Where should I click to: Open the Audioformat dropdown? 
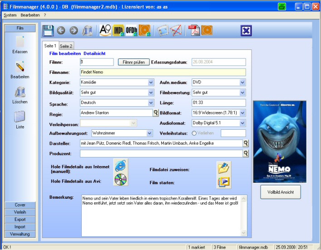(x=242, y=123)
